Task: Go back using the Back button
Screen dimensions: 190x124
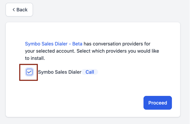Action: click(19, 10)
